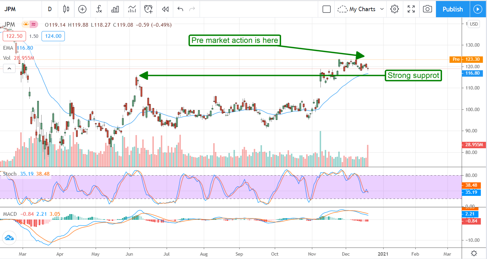Click the 2021 label on the time axis
487x259 pixels.
(x=383, y=253)
